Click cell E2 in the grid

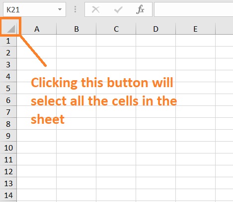[x=195, y=52]
